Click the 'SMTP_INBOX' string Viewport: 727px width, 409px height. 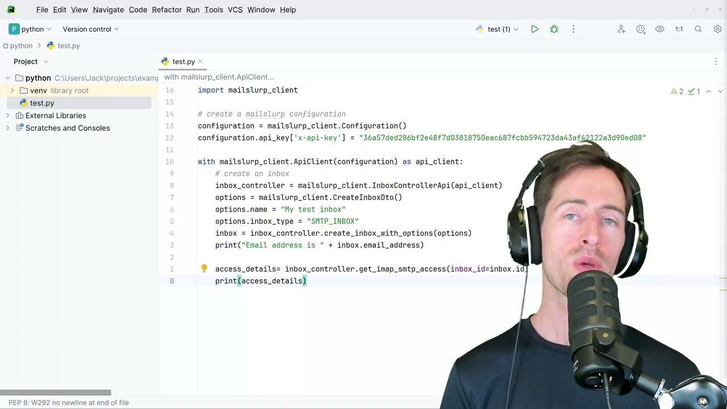(333, 221)
